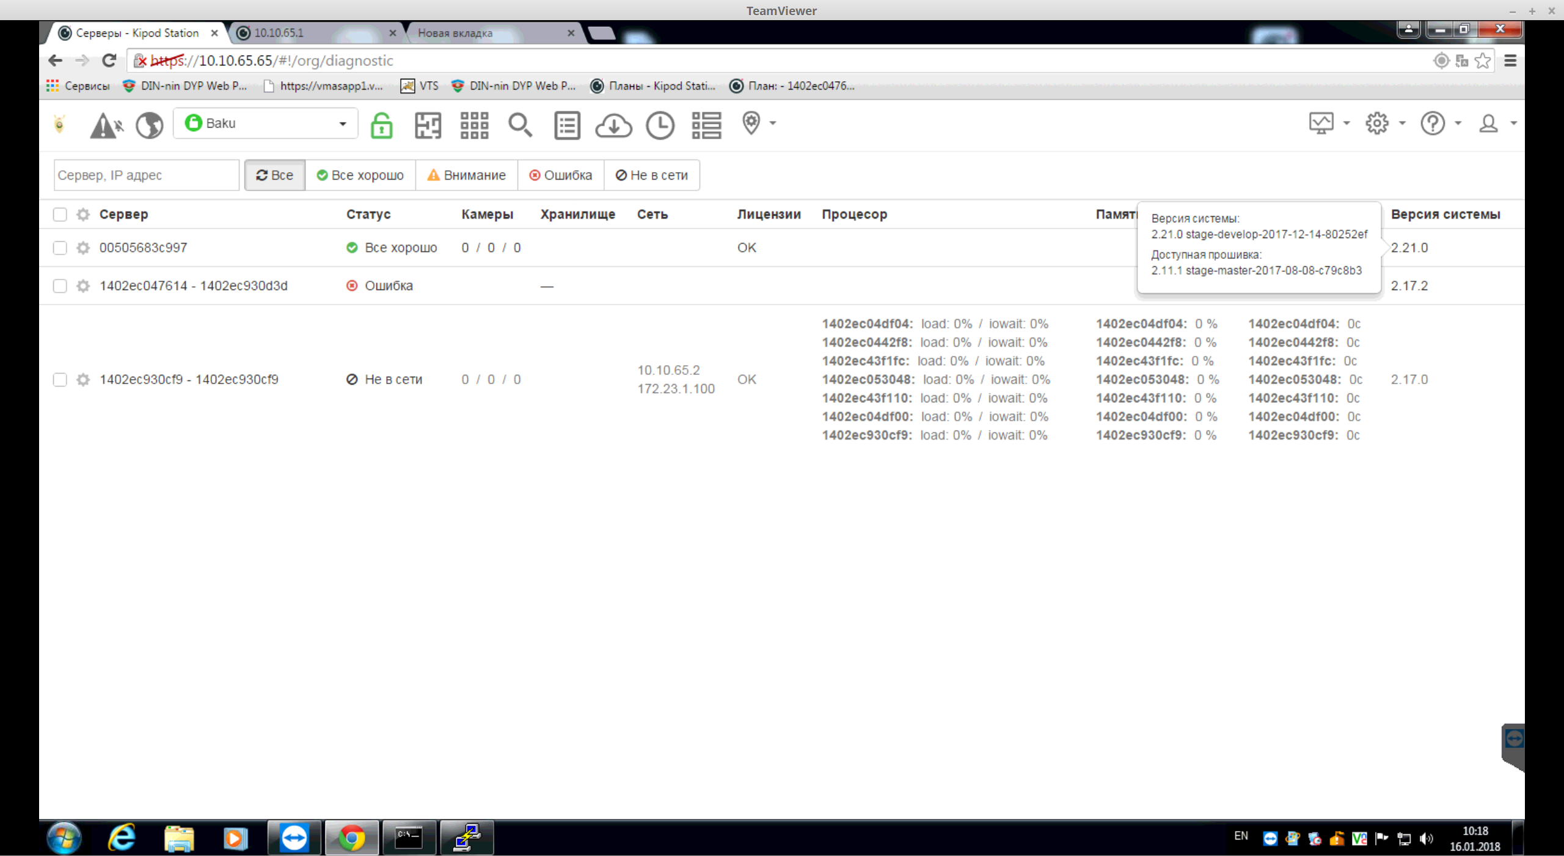The width and height of the screenshot is (1564, 856).
Task: Expand the settings gear dropdown arrow
Action: point(1402,123)
